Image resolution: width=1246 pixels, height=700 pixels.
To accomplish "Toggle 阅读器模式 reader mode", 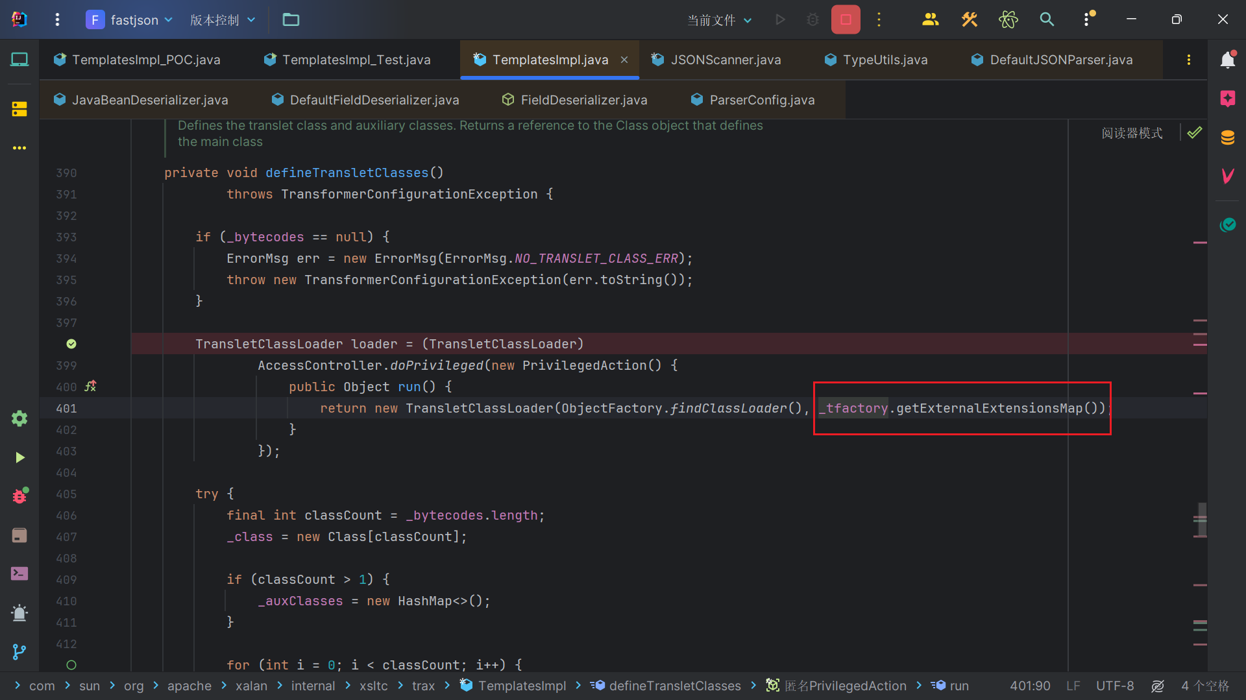I will coord(1132,133).
